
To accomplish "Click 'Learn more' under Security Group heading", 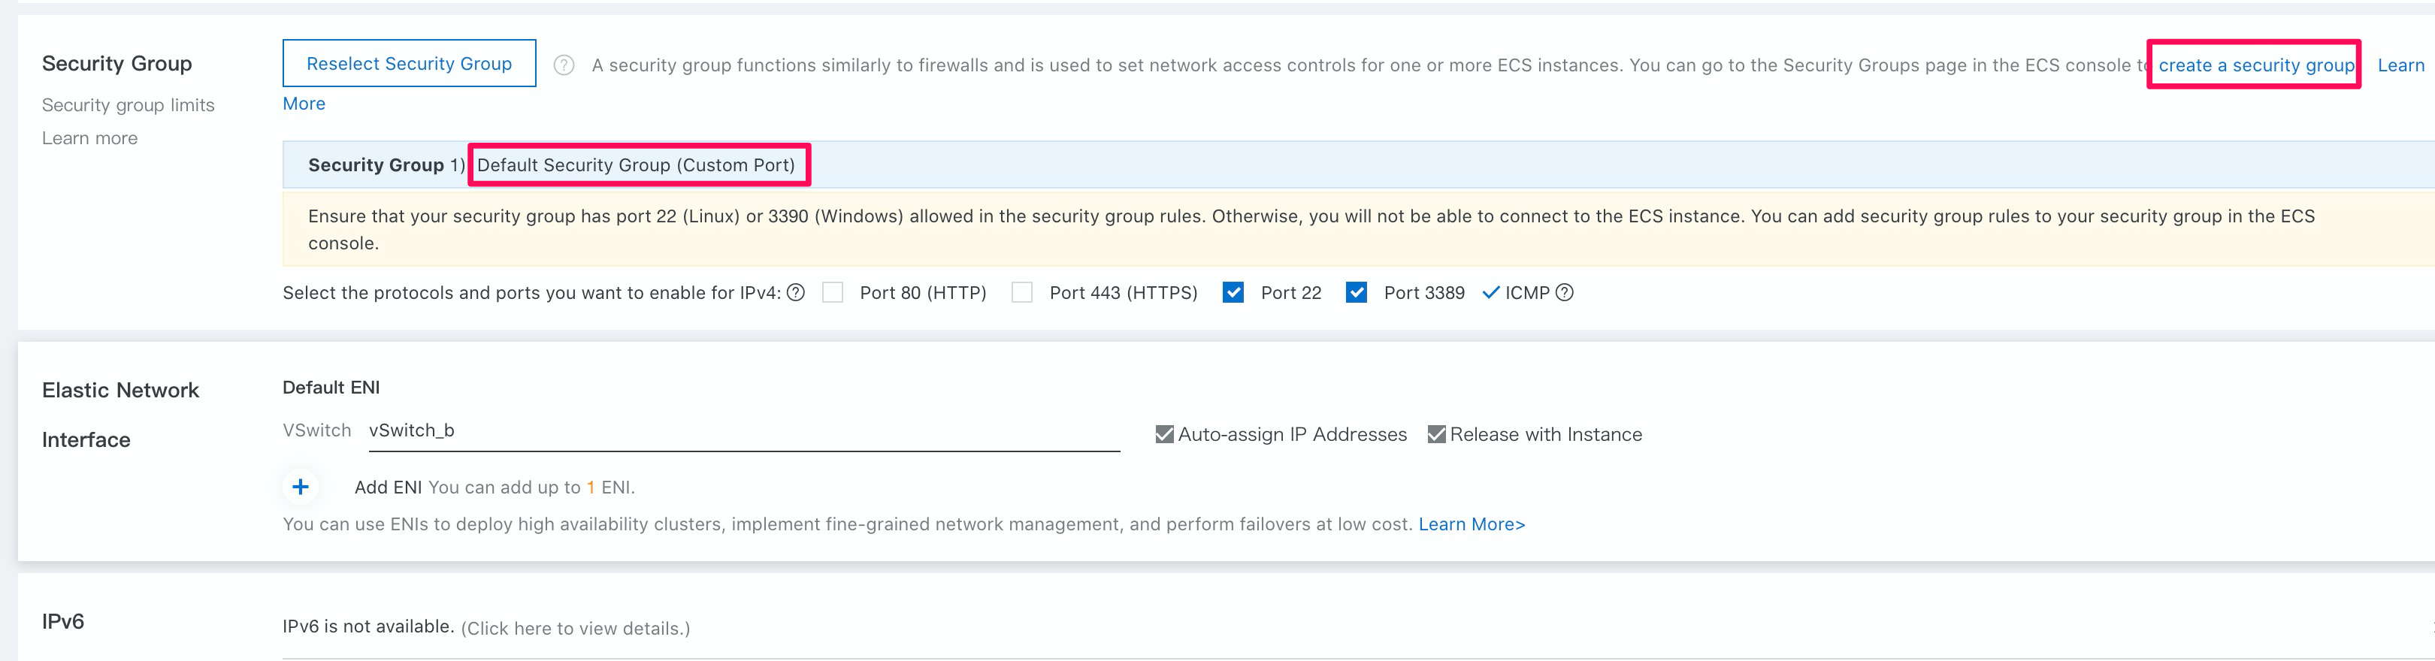I will coord(89,138).
